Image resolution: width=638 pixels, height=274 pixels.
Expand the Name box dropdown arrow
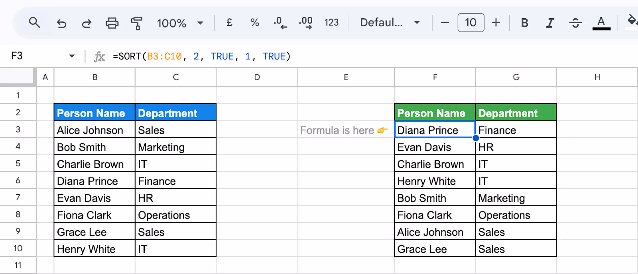(x=72, y=56)
